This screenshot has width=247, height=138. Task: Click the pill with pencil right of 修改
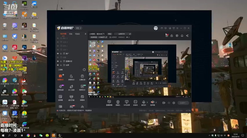(x=123, y=34)
